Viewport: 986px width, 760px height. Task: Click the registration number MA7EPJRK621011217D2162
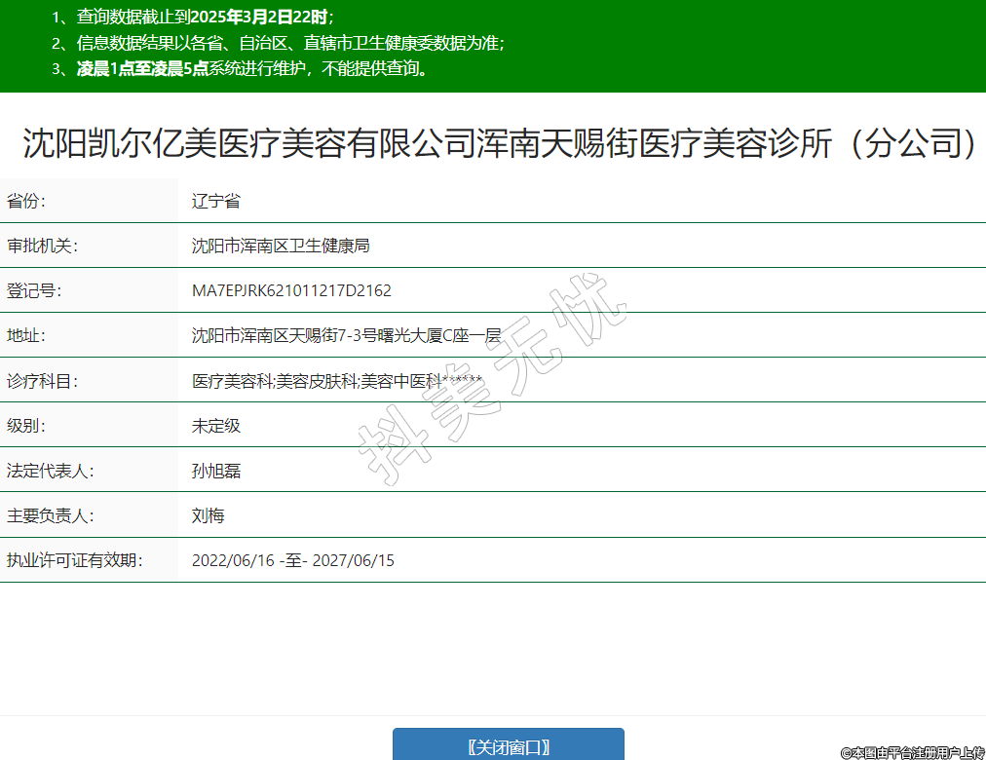click(x=291, y=291)
